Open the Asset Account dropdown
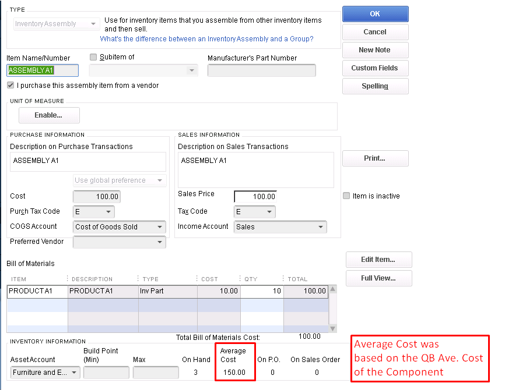505x390 pixels. tap(75, 373)
